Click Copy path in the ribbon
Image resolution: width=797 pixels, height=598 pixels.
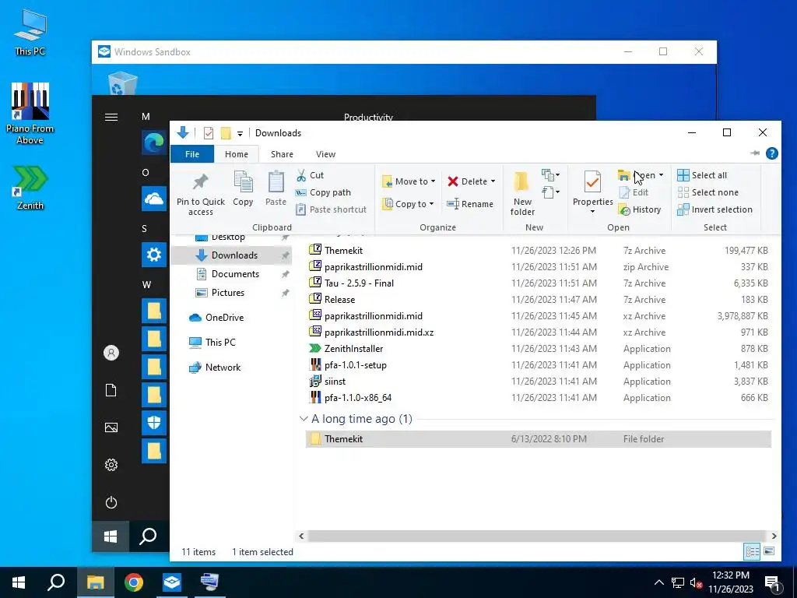[x=323, y=192]
